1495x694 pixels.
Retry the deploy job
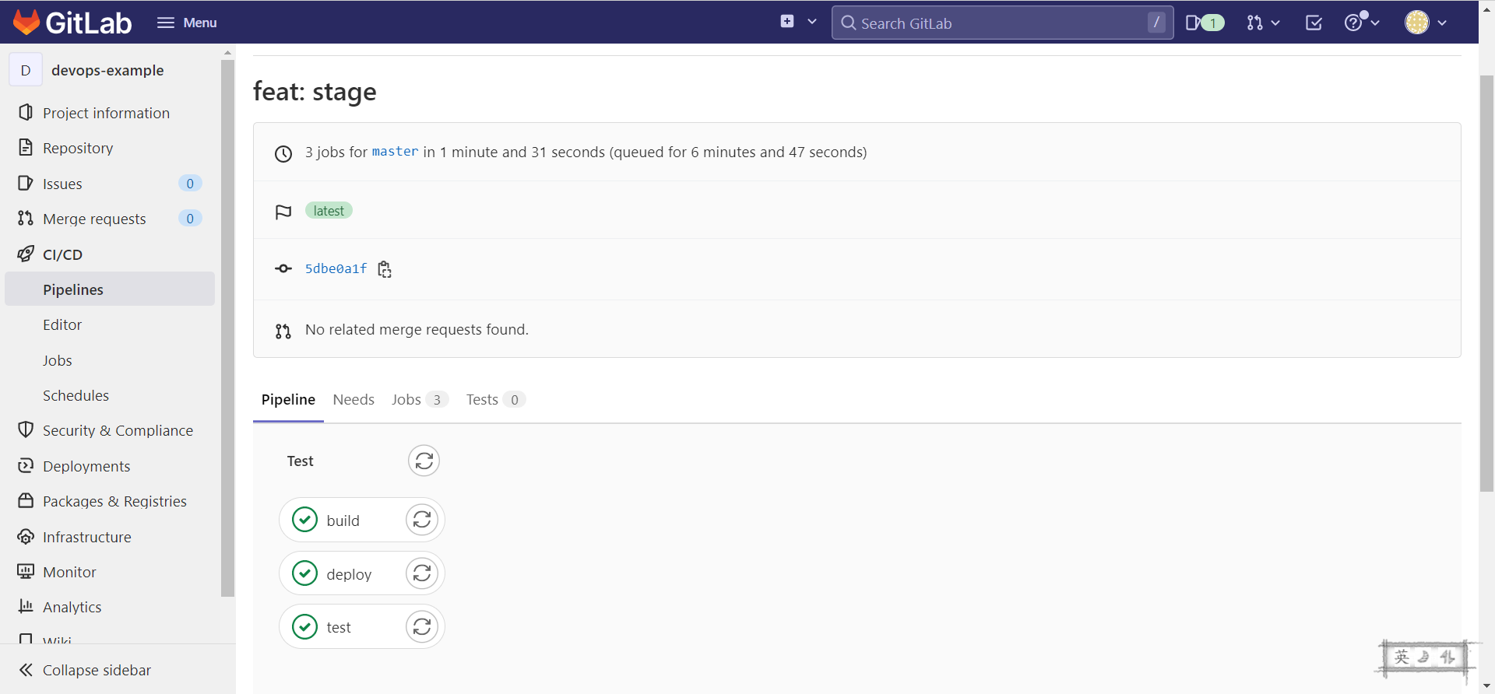422,573
